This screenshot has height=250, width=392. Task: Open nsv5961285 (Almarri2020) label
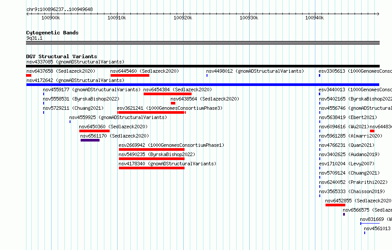point(351,136)
